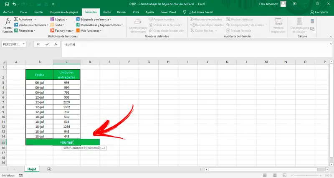
Task: Switch to Normal view icon in status bar
Action: pyautogui.click(x=265, y=175)
